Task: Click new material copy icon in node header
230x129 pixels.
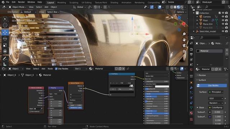Action: coord(120,69)
